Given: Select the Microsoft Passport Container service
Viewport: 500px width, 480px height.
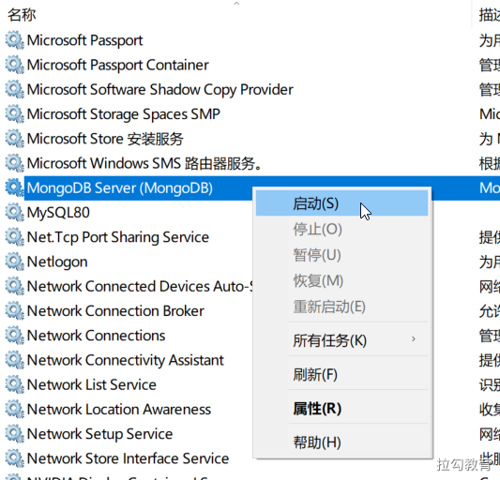Looking at the screenshot, I should click(117, 65).
